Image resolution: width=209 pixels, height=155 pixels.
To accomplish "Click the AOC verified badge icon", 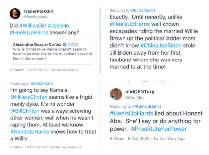I will [64, 44].
